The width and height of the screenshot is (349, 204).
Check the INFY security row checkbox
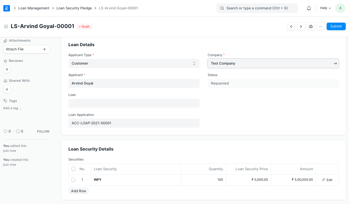pos(73,180)
